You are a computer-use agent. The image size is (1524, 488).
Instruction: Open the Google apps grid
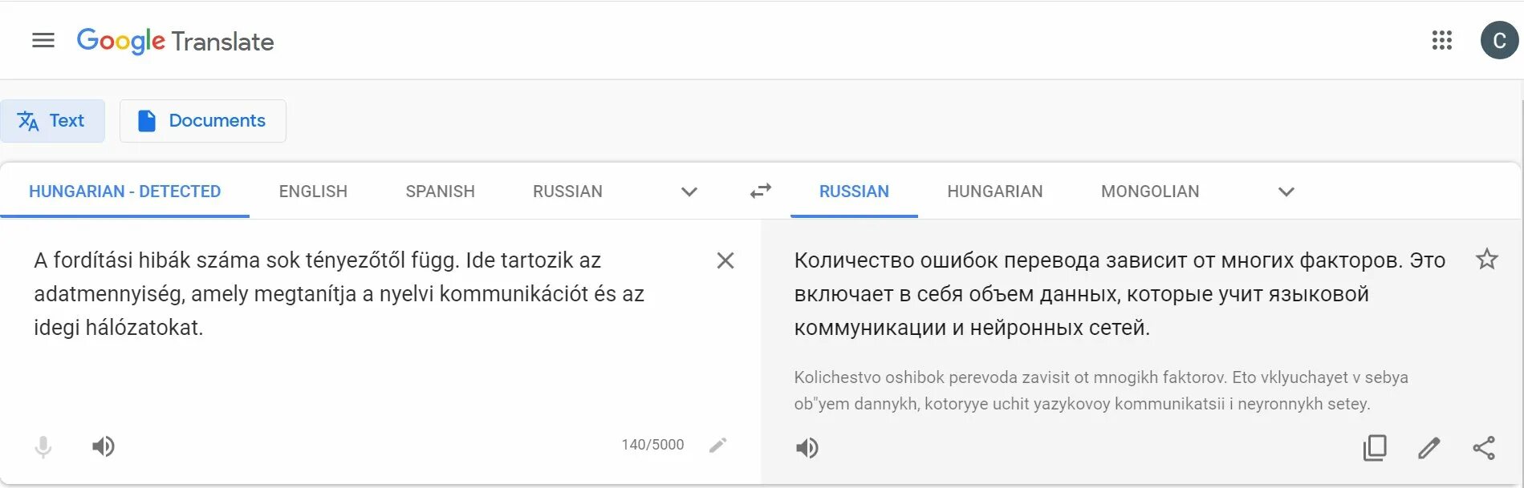click(1441, 40)
